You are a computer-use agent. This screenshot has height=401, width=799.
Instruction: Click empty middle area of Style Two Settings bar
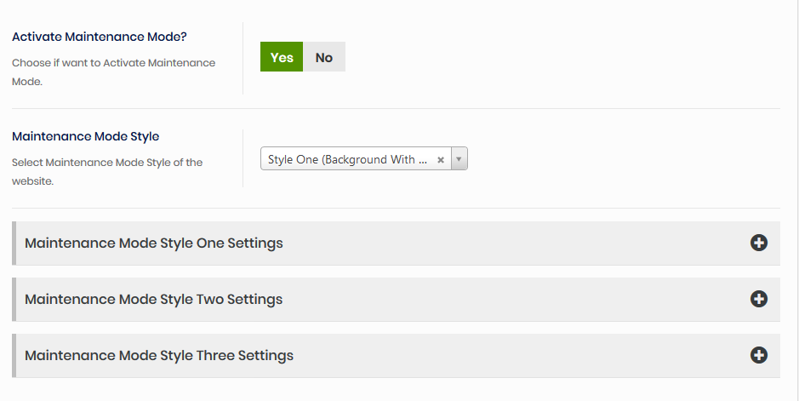(x=511, y=300)
